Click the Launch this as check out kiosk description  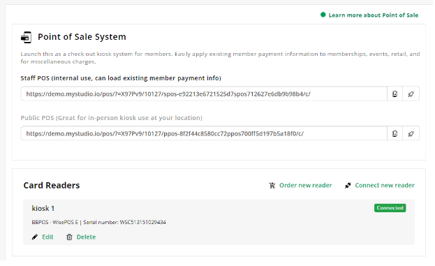point(220,58)
